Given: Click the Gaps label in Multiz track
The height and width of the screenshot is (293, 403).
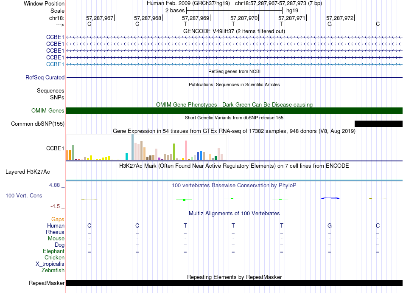Looking at the screenshot, I should (58, 220).
